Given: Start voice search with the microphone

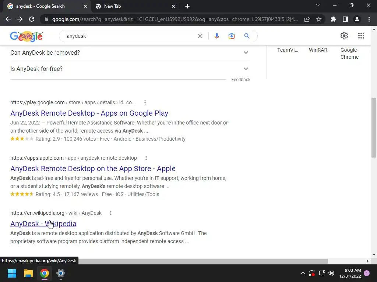Looking at the screenshot, I should point(216,36).
